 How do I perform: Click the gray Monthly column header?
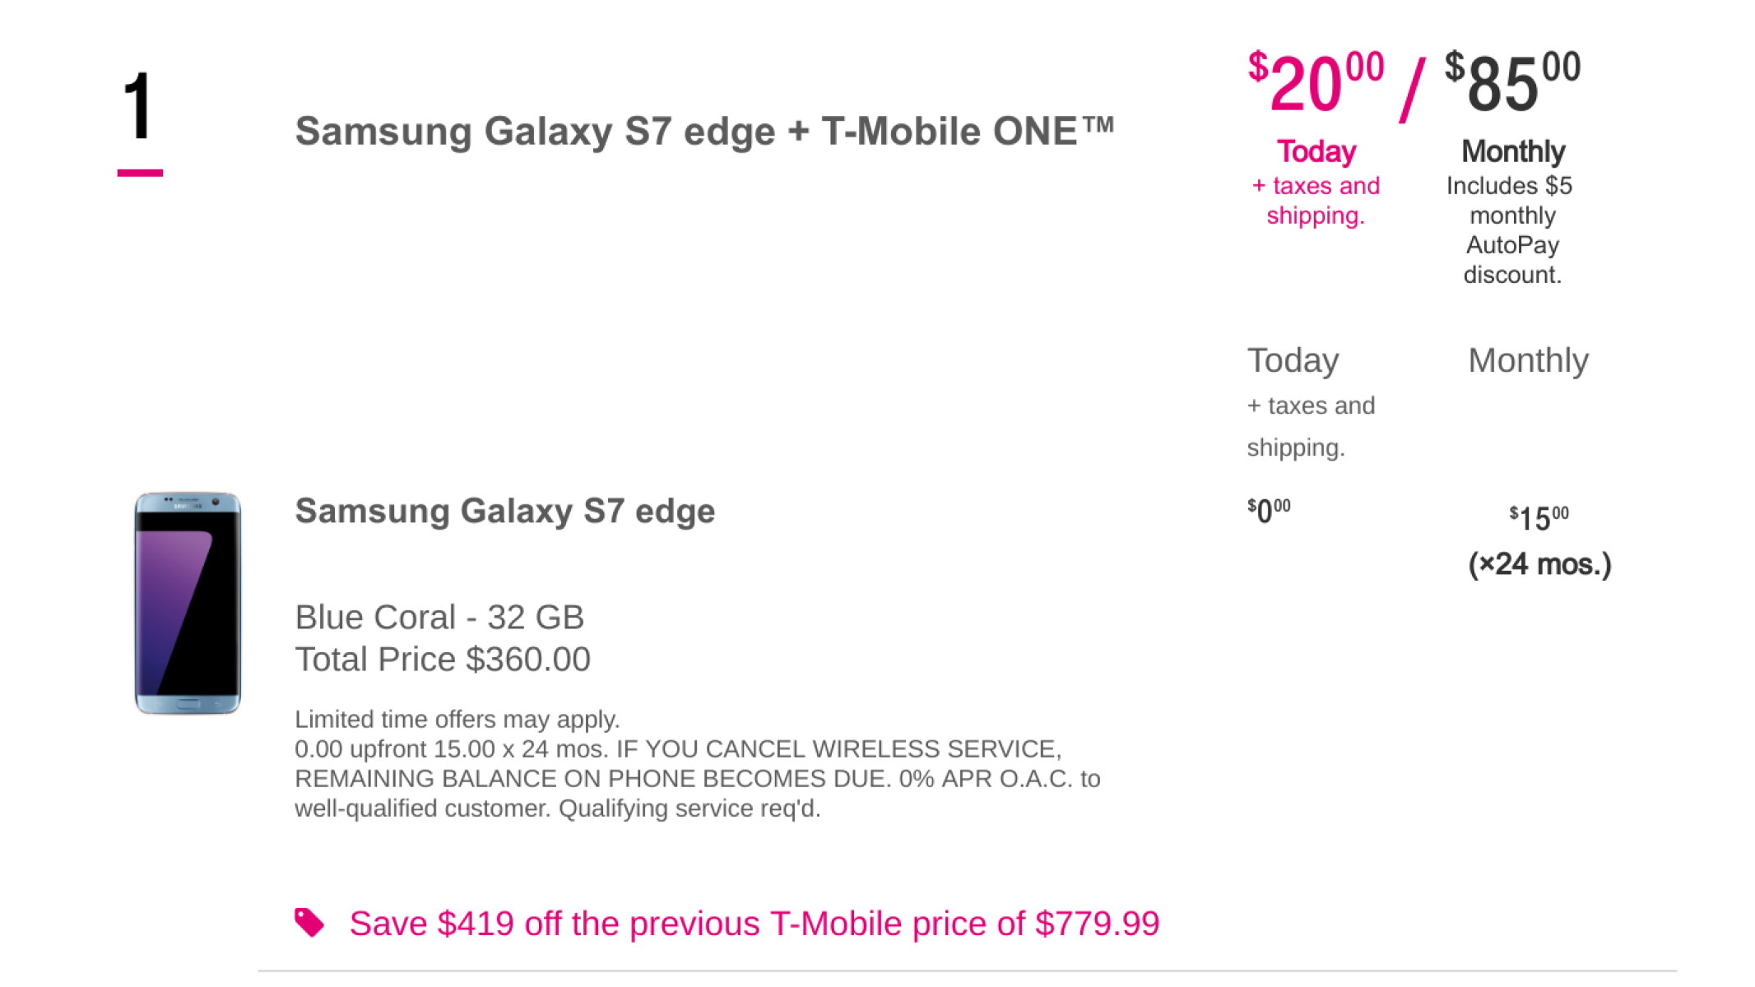click(1528, 360)
